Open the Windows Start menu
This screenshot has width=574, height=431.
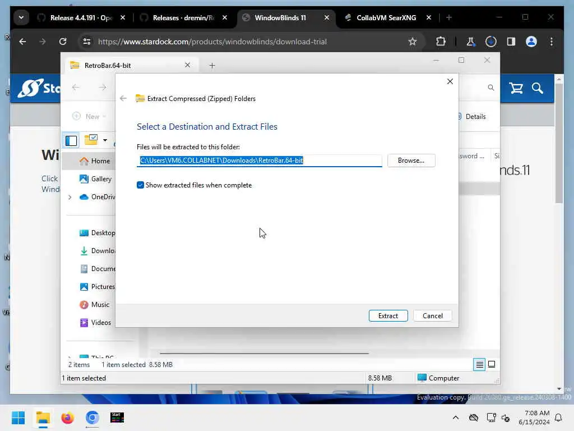point(18,418)
